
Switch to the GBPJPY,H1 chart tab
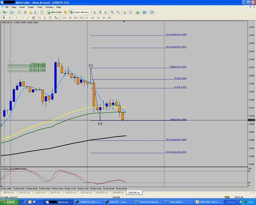[55, 193]
